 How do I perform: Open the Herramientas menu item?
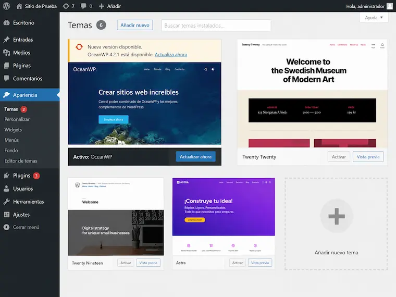pos(30,202)
